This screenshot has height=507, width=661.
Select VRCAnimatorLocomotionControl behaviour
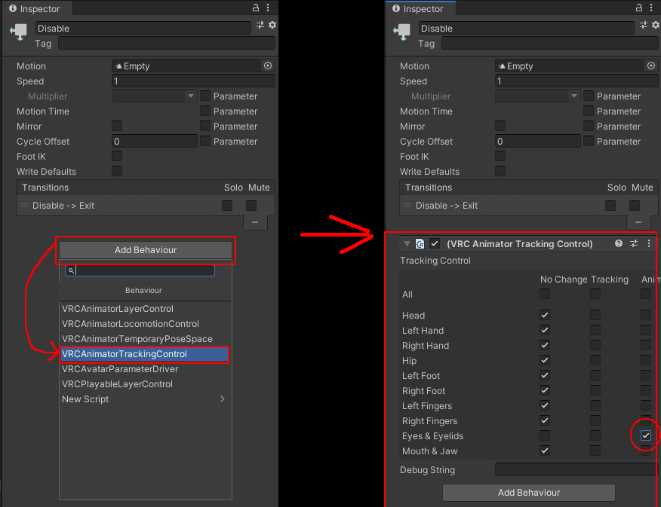point(146,323)
